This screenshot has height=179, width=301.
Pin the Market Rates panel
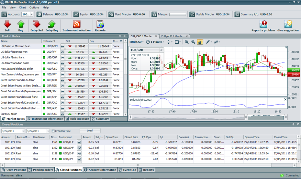[120, 36]
